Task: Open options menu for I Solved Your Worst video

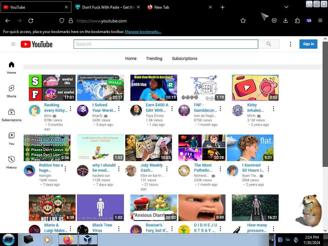Action: click(119, 109)
